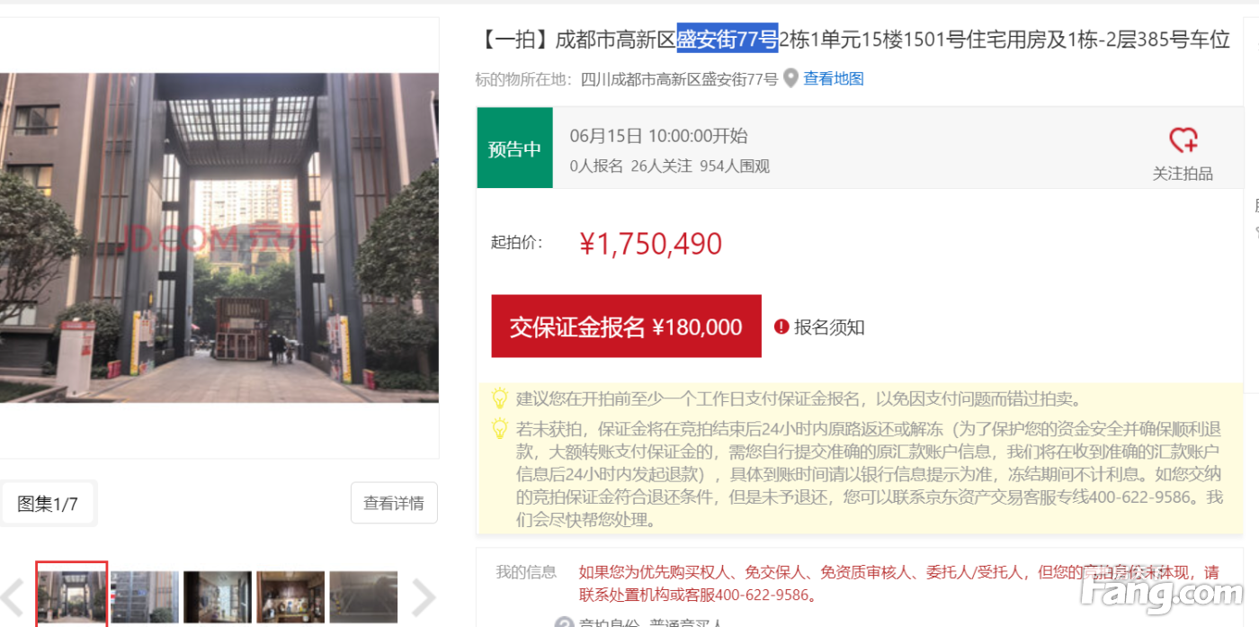Select the fourth gallery thumbnail

[290, 597]
